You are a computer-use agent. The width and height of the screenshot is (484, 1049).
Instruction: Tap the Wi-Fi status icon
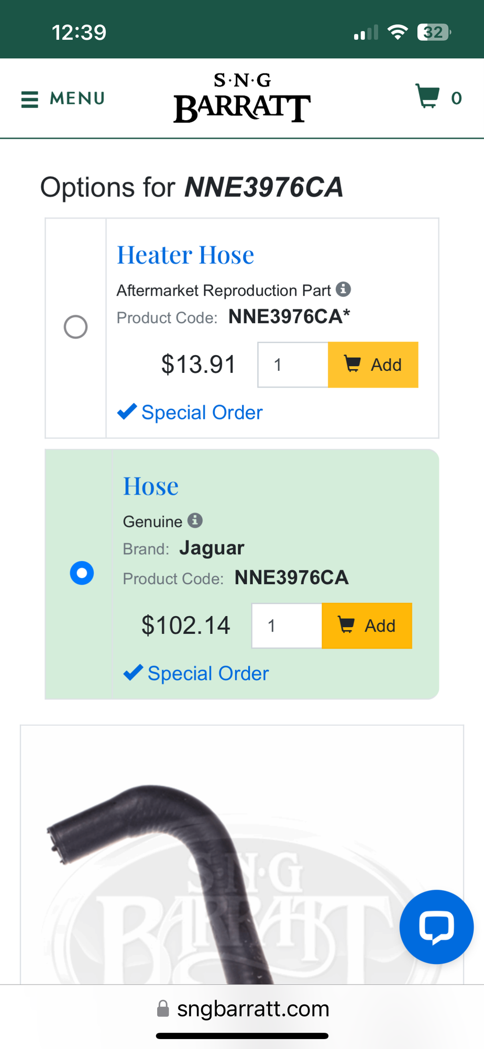(x=398, y=33)
